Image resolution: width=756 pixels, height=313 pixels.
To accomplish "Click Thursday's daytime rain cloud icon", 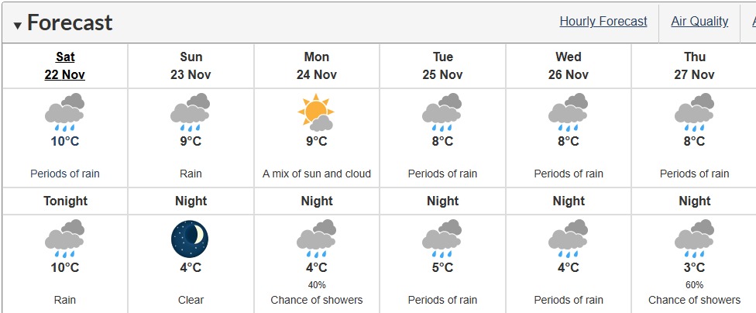I will tap(694, 112).
